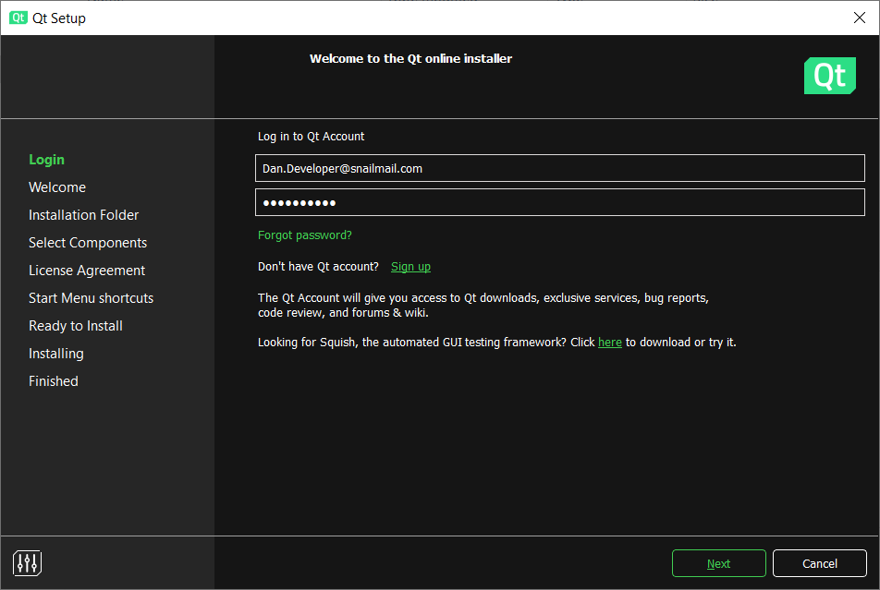Click the Qt logo in the top right
Image resolution: width=880 pixels, height=590 pixels.
click(x=829, y=76)
